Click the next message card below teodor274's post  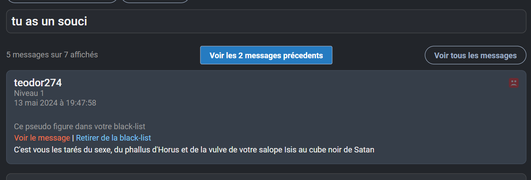[x=266, y=177]
